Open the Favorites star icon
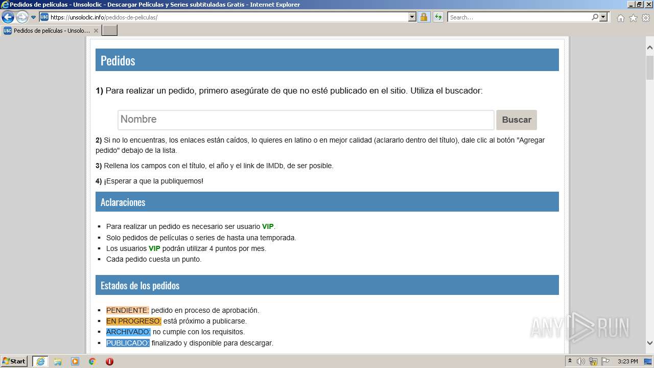The image size is (654, 368). (x=633, y=18)
